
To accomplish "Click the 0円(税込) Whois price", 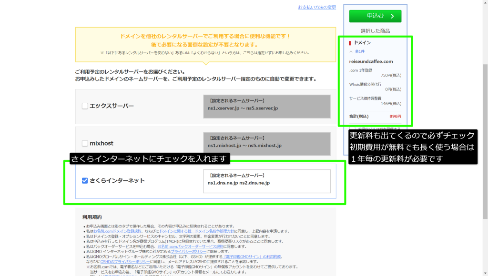I will (393, 89).
